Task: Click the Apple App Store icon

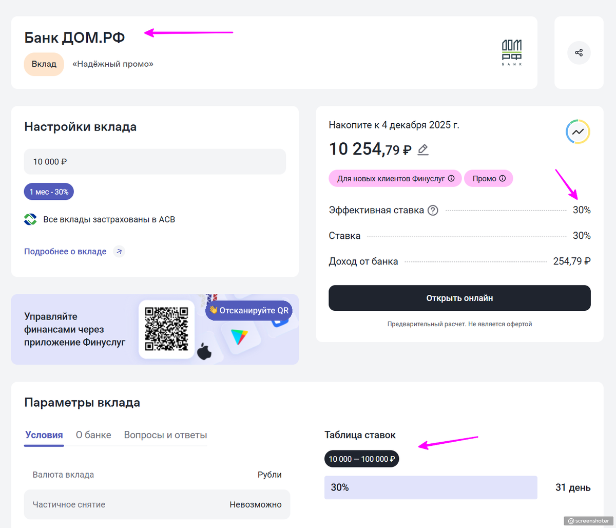Action: coord(204,352)
